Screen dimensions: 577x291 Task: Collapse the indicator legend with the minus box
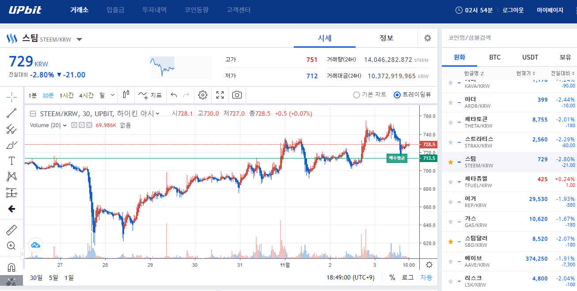(33, 113)
